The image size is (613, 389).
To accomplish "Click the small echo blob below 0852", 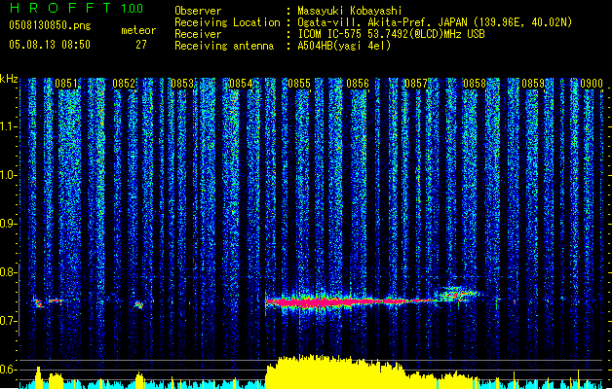I will [x=138, y=304].
